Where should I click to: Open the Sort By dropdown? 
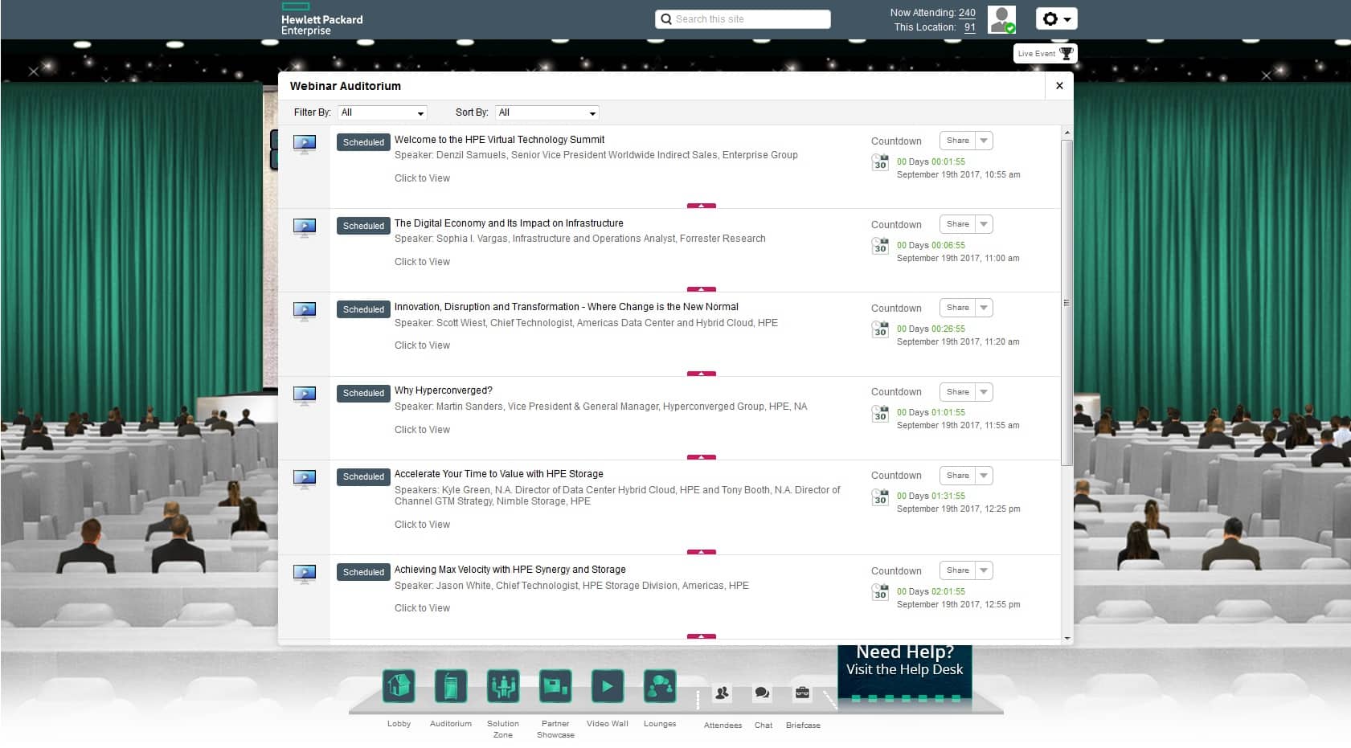point(547,112)
